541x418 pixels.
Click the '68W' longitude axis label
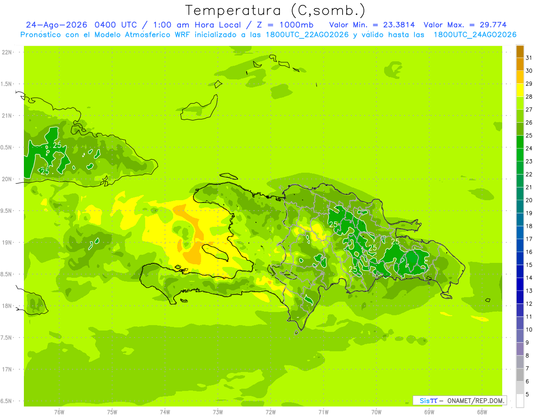[x=482, y=412]
